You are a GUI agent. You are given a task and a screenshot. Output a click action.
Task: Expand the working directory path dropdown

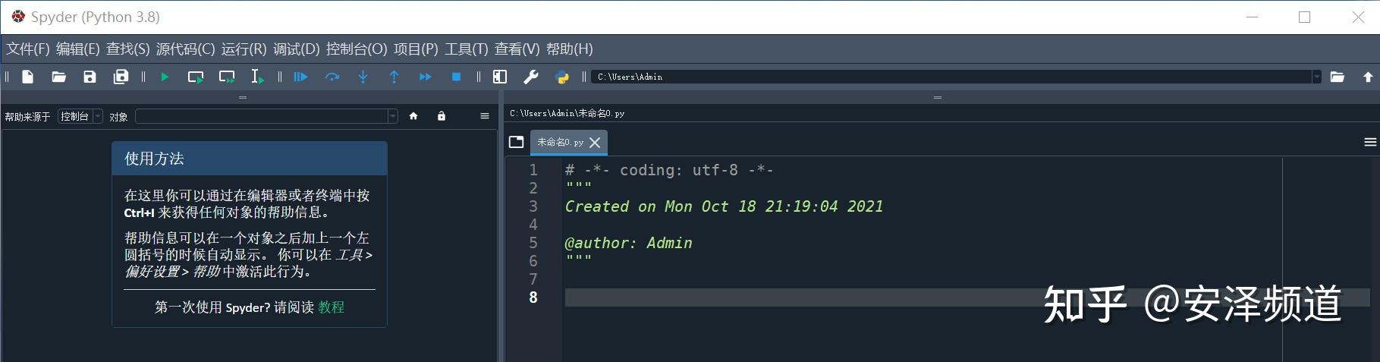[1316, 77]
